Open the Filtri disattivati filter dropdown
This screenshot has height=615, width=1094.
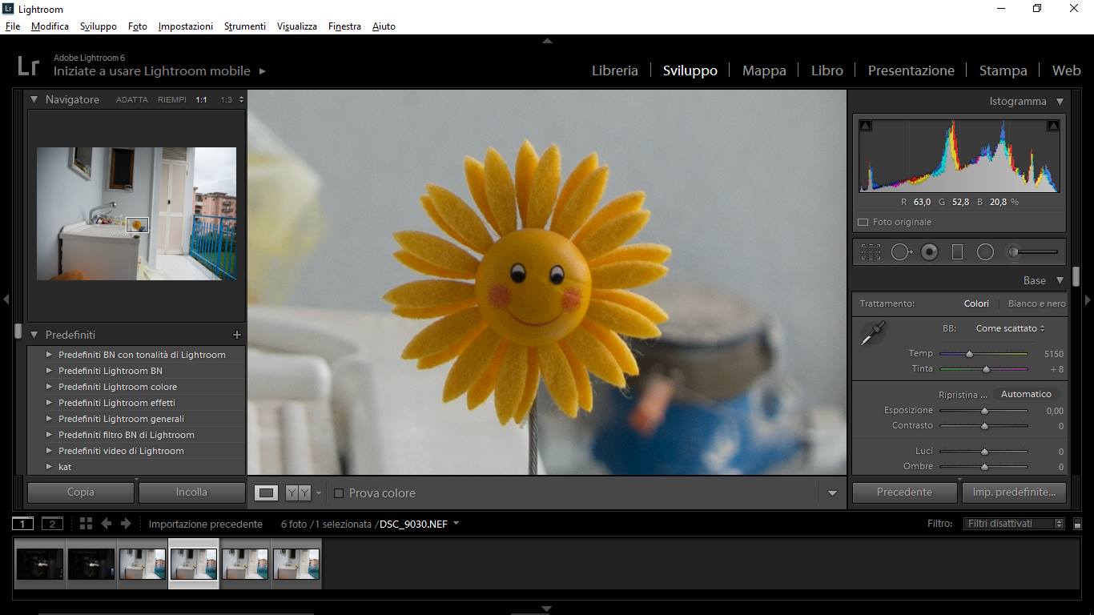point(1013,524)
